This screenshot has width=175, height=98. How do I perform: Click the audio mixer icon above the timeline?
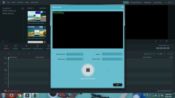pyautogui.click(x=145, y=54)
